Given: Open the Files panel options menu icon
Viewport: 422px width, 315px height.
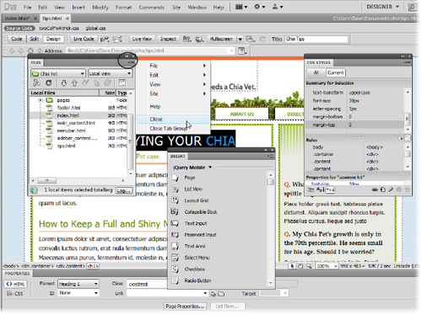Looking at the screenshot, I should click(x=131, y=62).
